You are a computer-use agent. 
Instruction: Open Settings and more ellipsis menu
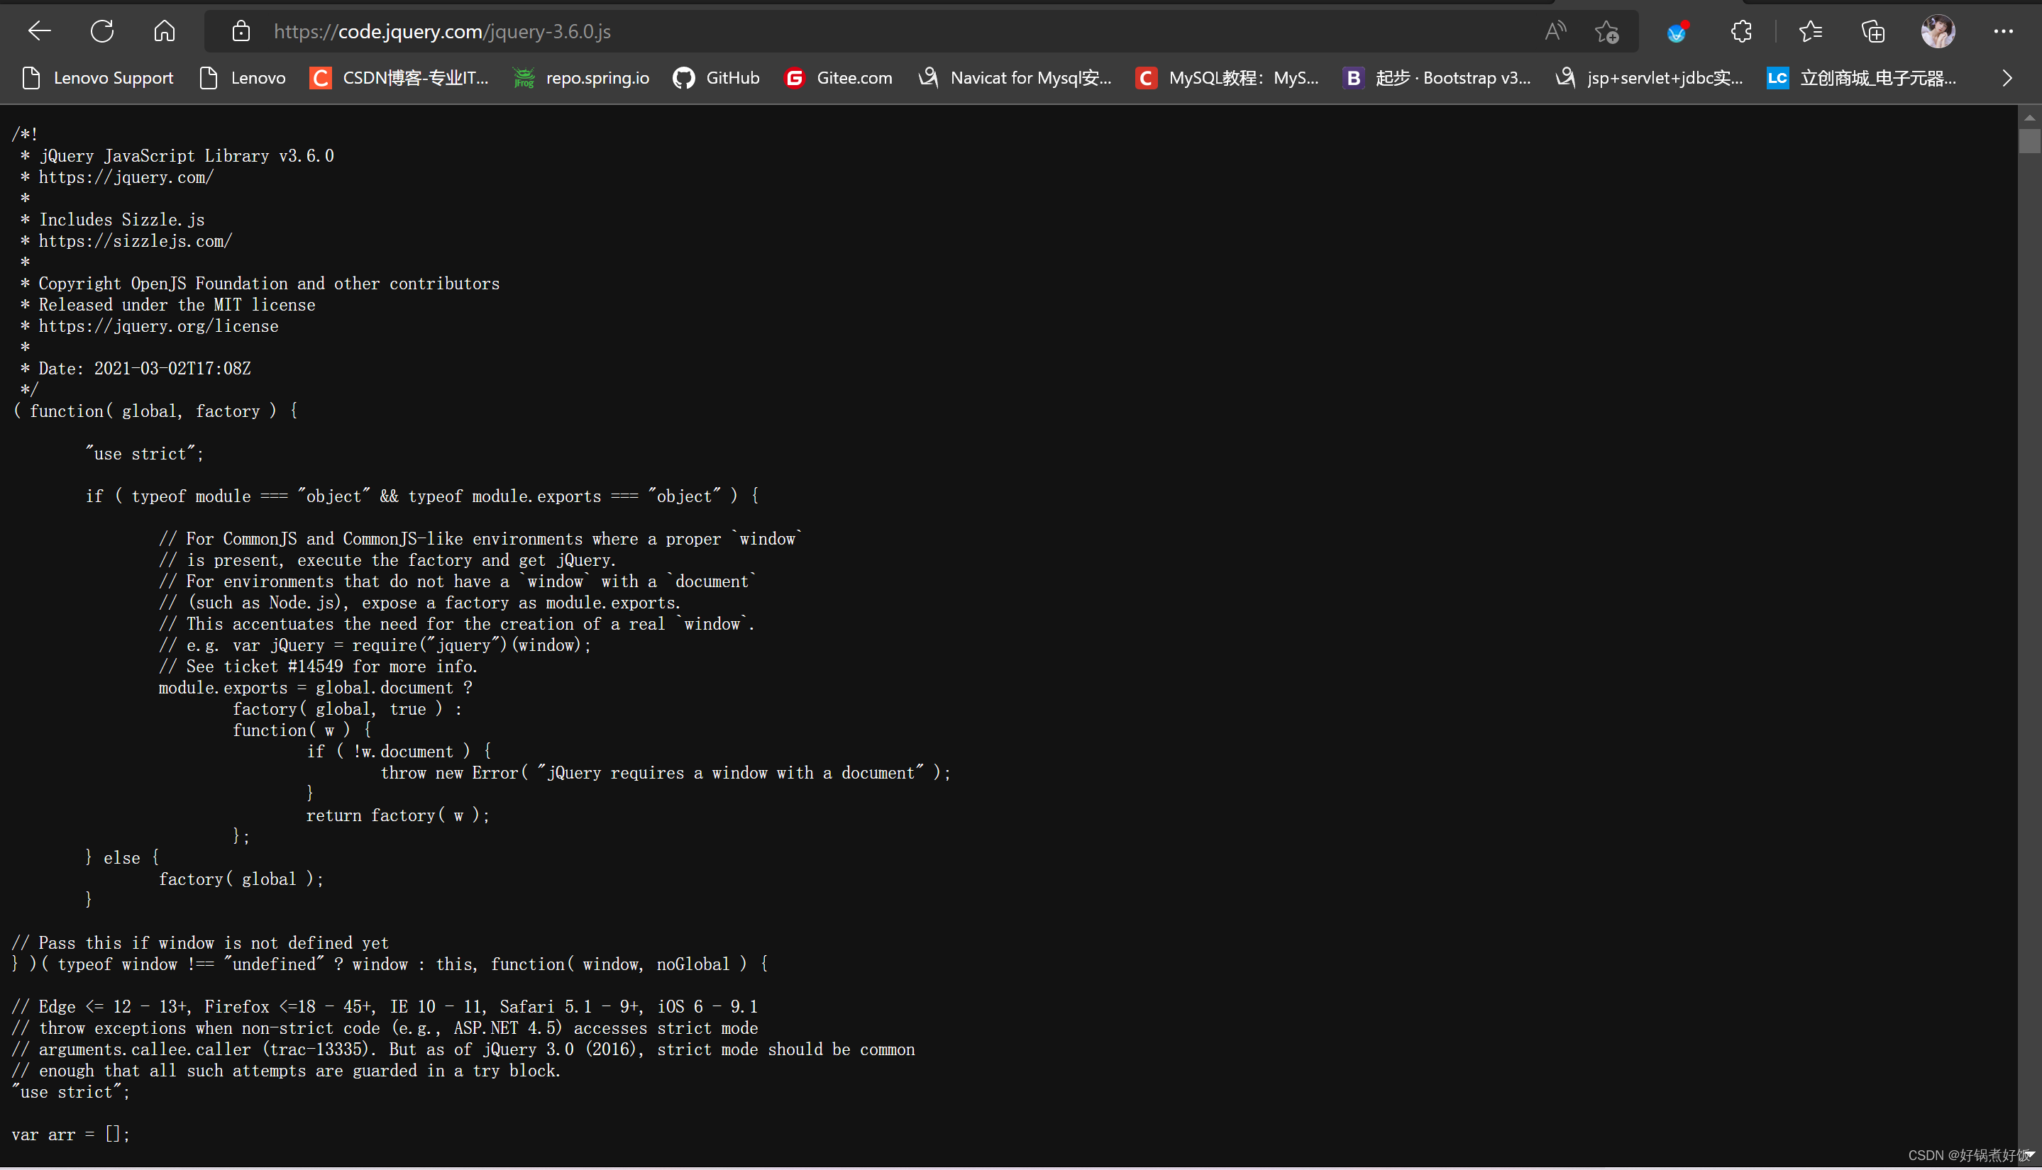[x=2002, y=31]
